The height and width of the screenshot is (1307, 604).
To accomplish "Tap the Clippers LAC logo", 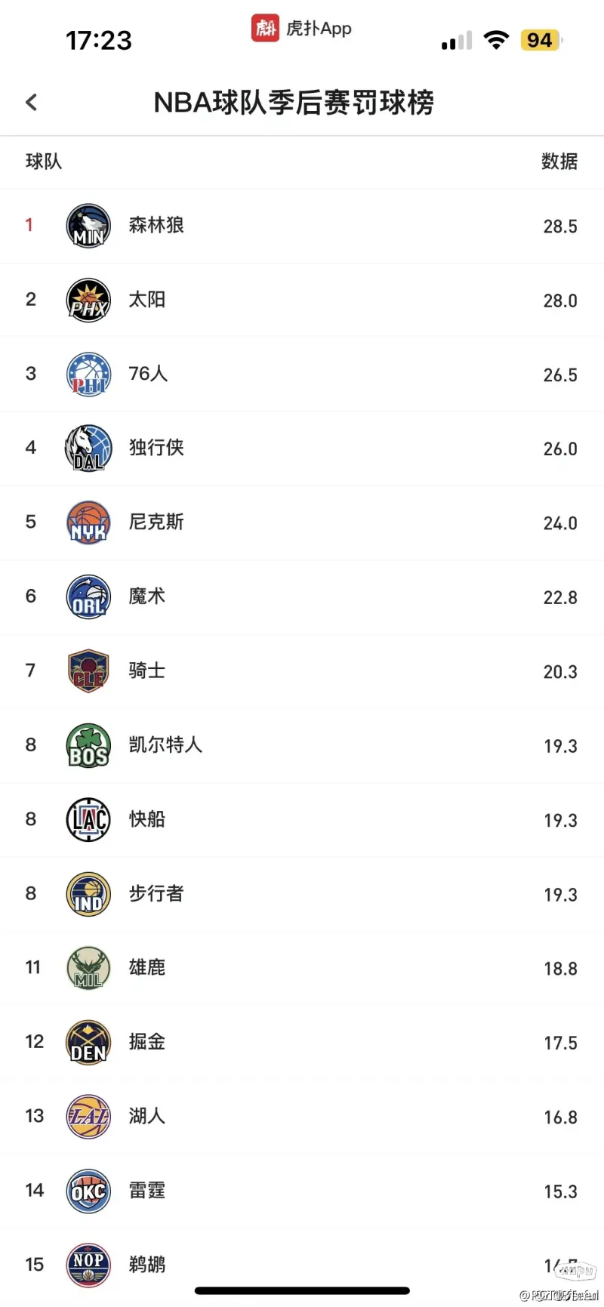I will (x=88, y=819).
